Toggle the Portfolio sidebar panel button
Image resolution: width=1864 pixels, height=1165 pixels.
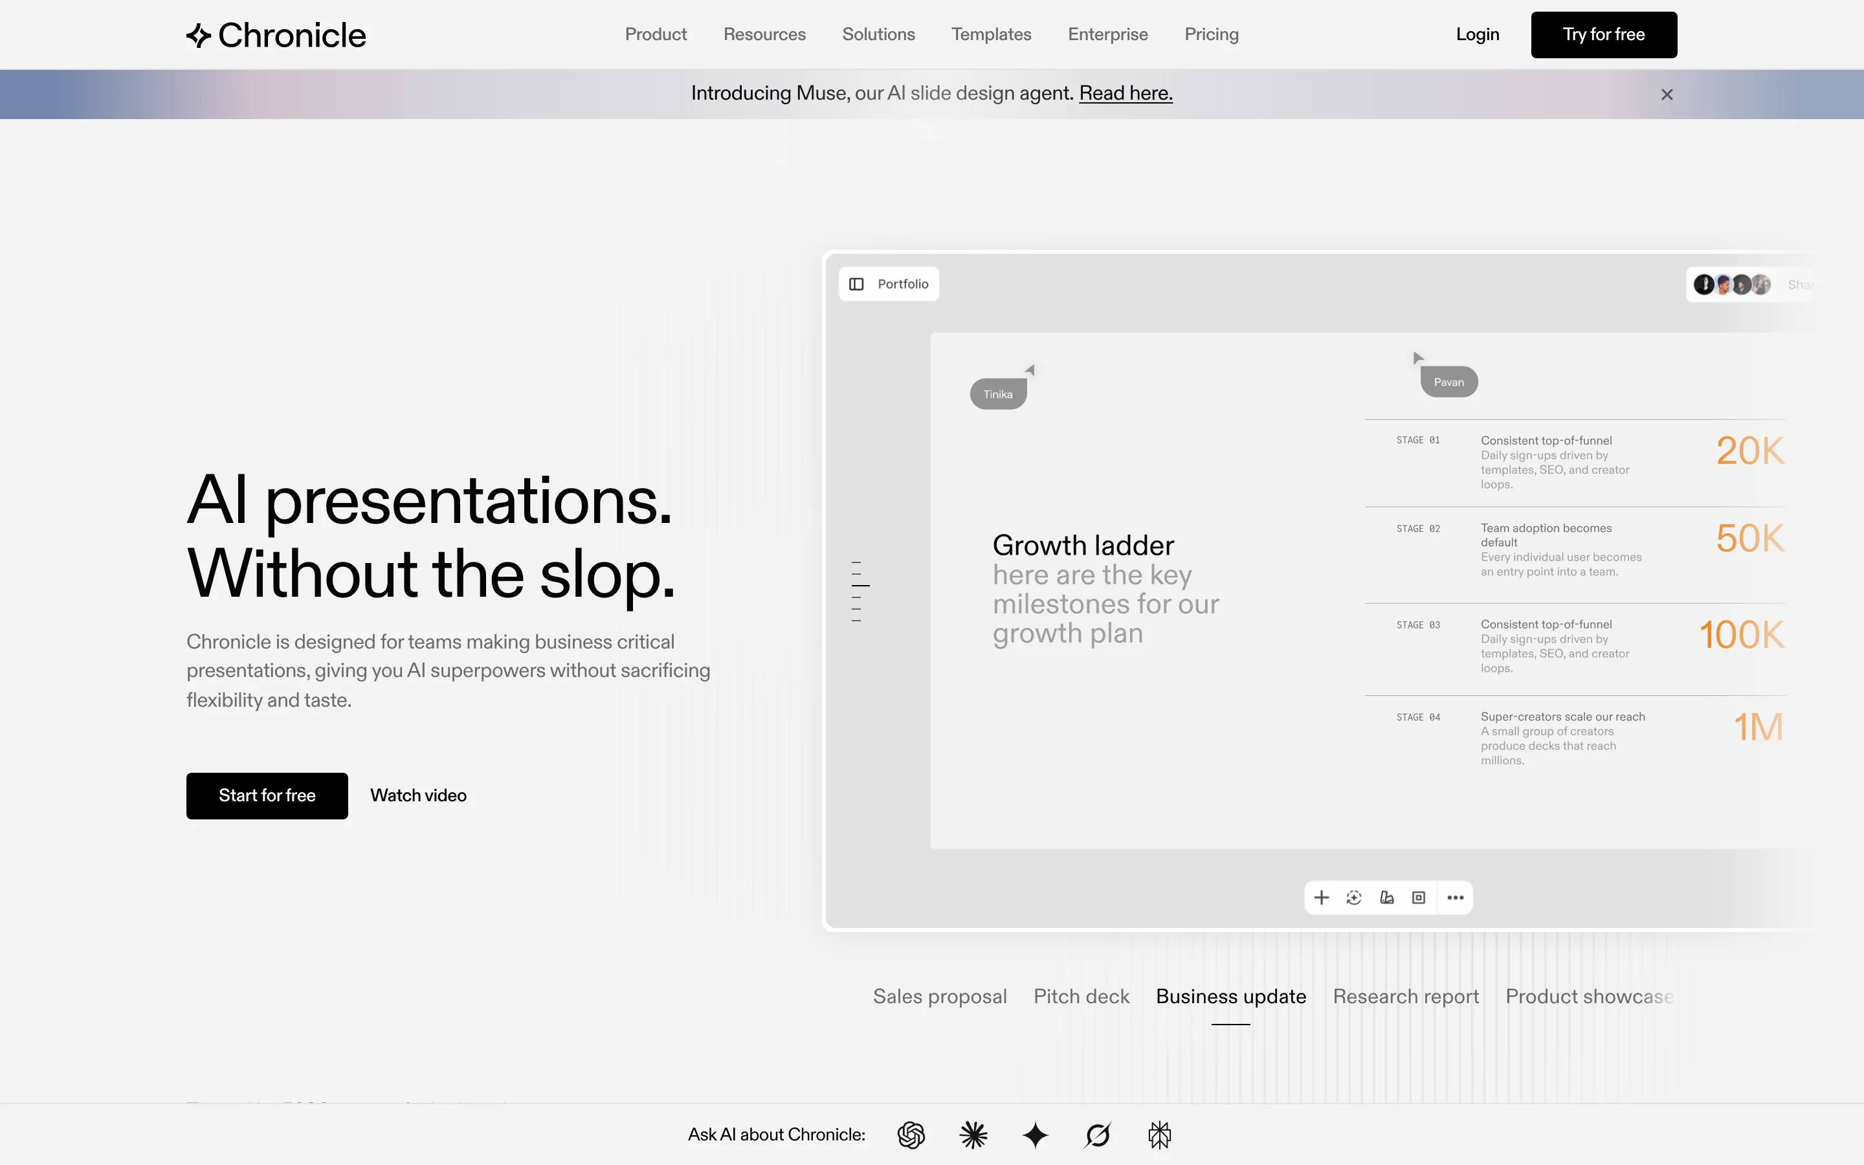click(889, 284)
